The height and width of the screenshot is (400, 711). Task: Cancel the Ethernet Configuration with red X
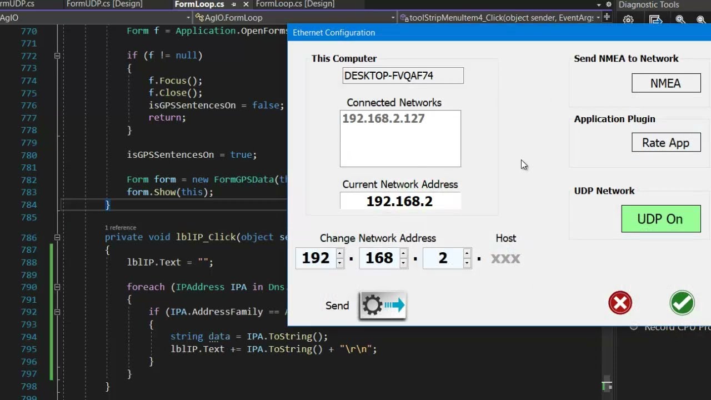(x=620, y=303)
